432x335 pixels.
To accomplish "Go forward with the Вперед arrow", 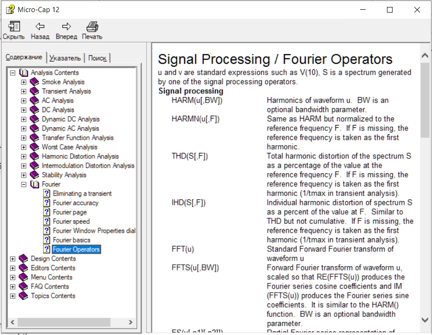I will (x=66, y=26).
